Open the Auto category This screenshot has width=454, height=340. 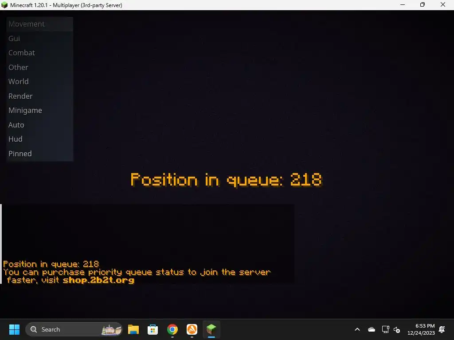[x=39, y=125]
